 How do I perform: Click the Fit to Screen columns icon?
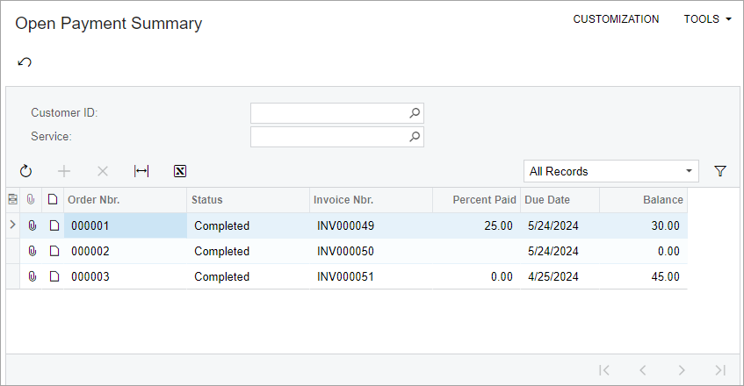[x=141, y=171]
